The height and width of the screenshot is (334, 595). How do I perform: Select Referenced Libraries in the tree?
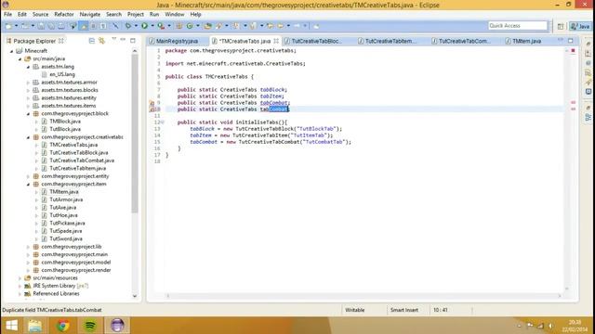pos(56,294)
